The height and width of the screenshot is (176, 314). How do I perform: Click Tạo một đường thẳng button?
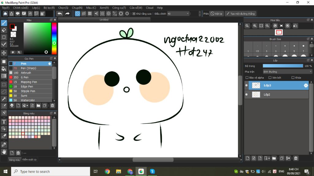(x=240, y=13)
